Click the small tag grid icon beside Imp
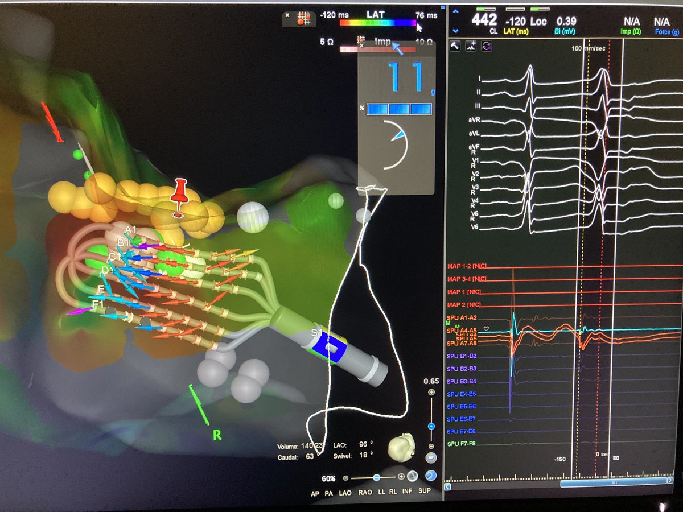The image size is (683, 512). (x=360, y=40)
